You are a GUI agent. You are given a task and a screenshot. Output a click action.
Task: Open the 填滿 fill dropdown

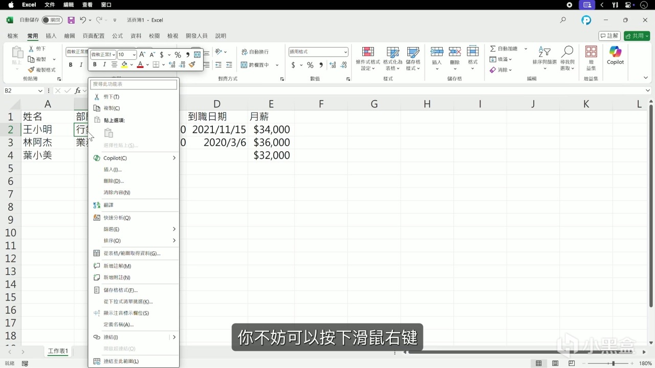coord(501,59)
